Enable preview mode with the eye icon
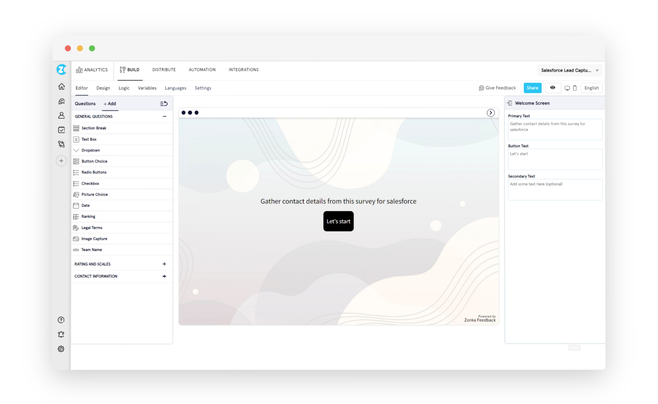Viewport: 658px width, 404px height. [x=553, y=88]
